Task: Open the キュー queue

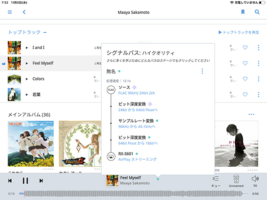Action: point(216,181)
